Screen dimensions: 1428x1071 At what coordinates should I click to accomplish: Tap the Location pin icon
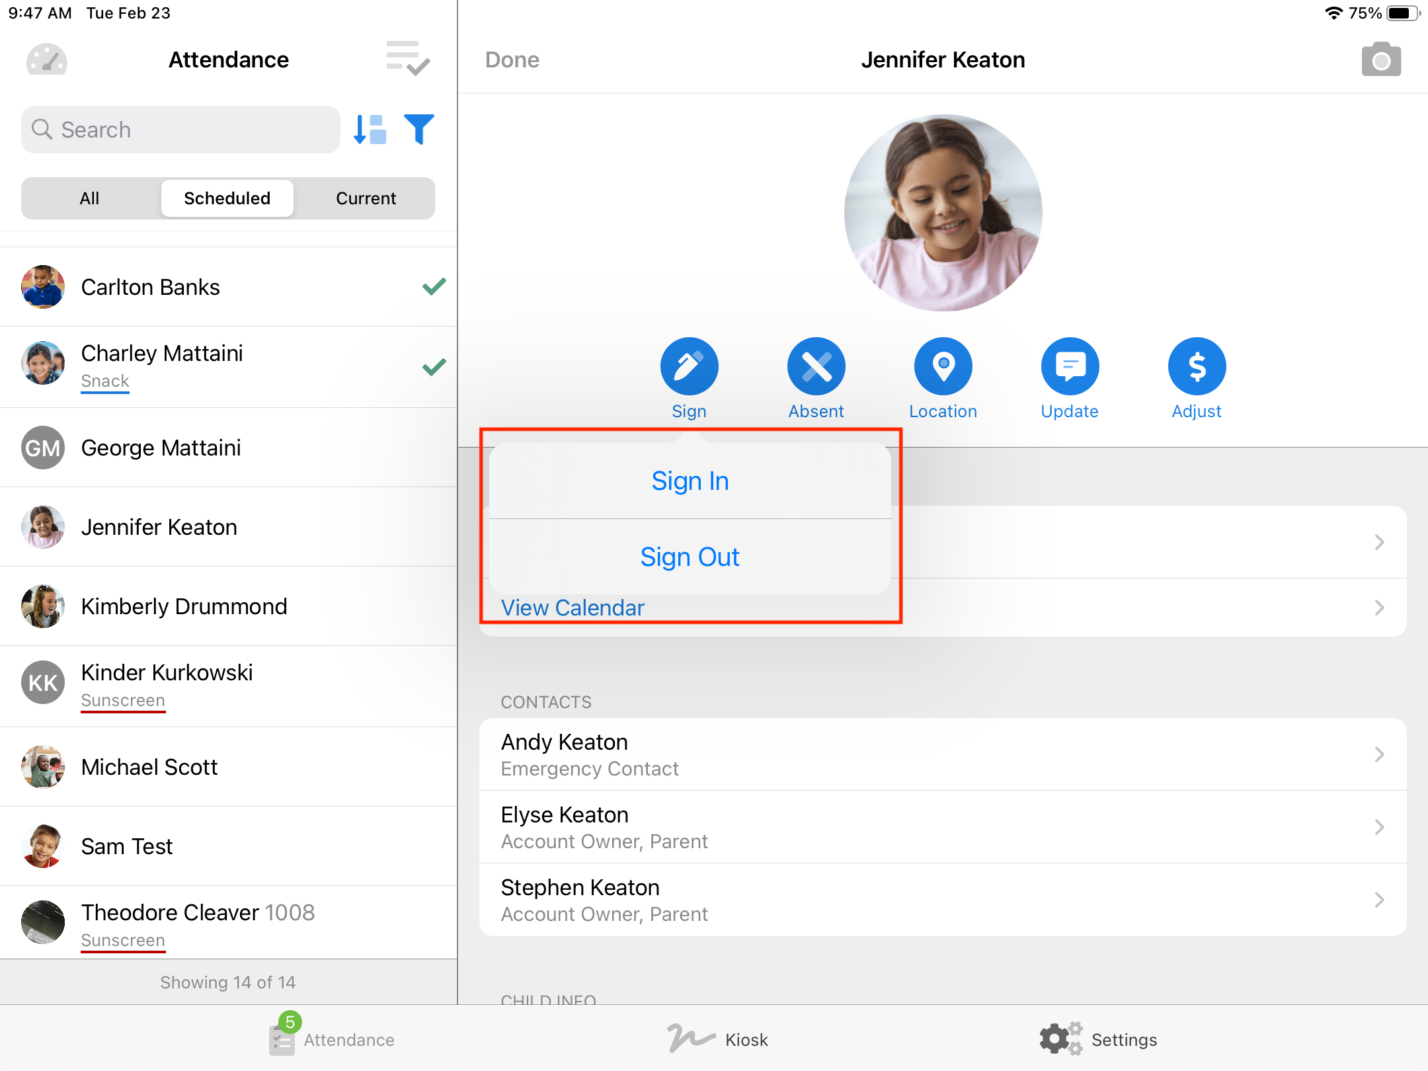coord(943,366)
